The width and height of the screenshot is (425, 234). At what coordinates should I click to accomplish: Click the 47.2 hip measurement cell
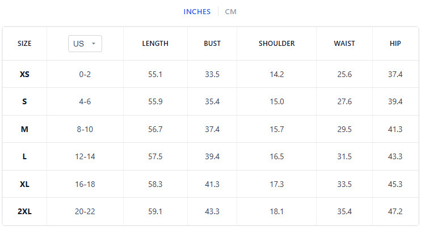395,212
